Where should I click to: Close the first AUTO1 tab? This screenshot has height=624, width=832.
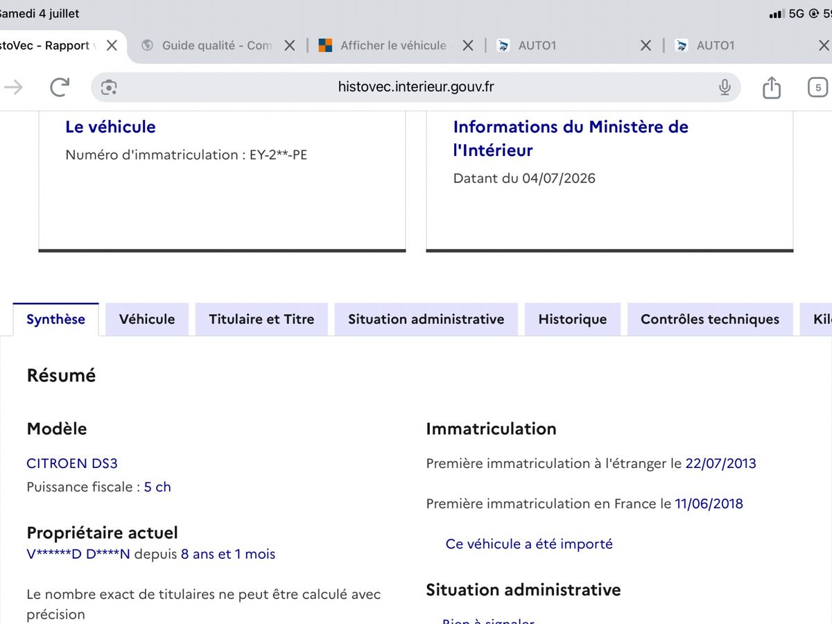[645, 45]
